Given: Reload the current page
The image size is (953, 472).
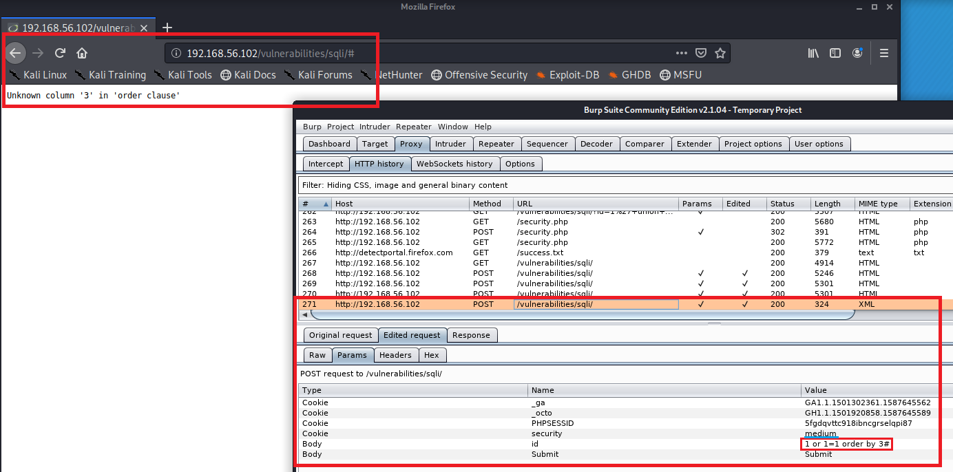Looking at the screenshot, I should tap(60, 53).
